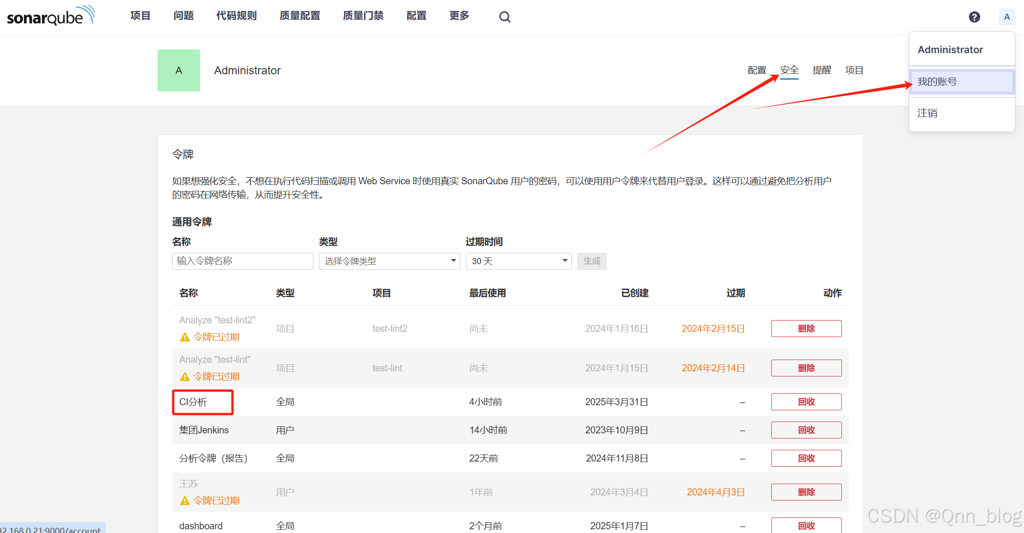Open the 30 天 expiration dropdown
This screenshot has height=533, width=1024.
pyautogui.click(x=518, y=261)
